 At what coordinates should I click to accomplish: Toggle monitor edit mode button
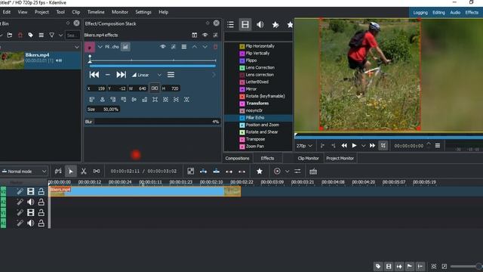click(x=383, y=146)
